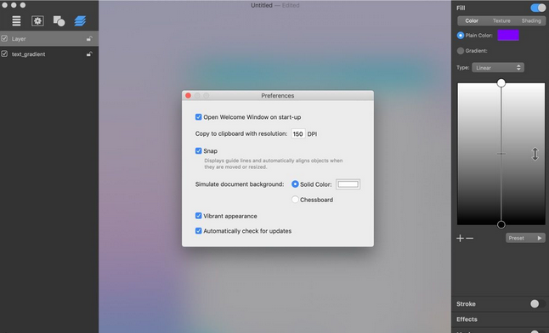Screen dimensions: 549x333
Task: Toggle visibility checkbox of Layer
Action: point(4,38)
